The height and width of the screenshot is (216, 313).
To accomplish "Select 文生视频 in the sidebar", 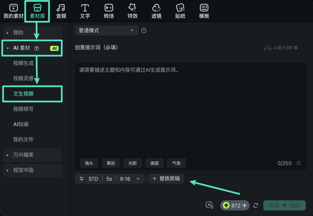I will click(23, 94).
